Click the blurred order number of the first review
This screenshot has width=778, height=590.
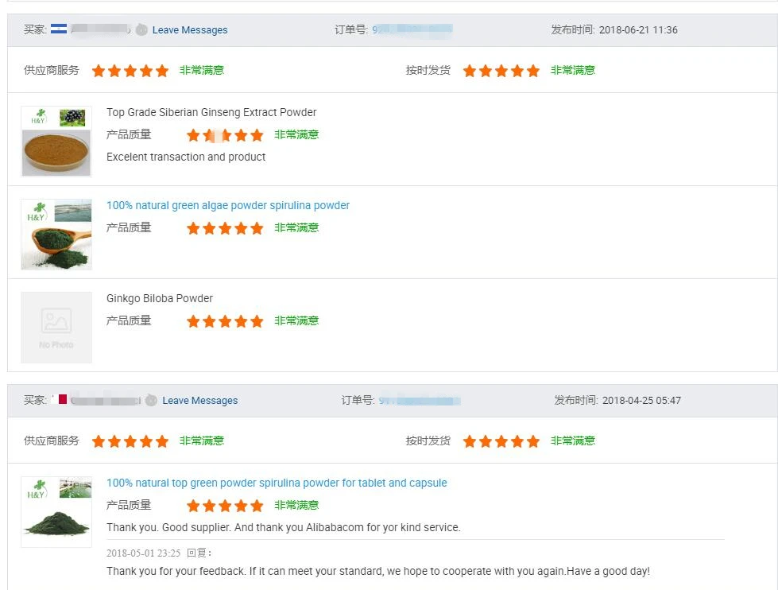pyautogui.click(x=412, y=30)
